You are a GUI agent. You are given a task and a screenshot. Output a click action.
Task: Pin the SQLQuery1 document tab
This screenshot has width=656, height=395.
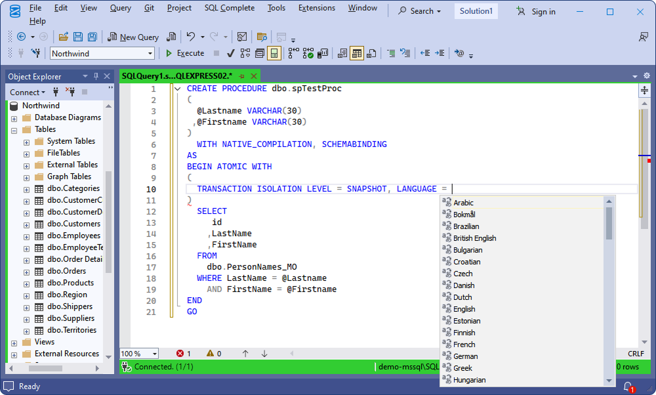(x=242, y=76)
